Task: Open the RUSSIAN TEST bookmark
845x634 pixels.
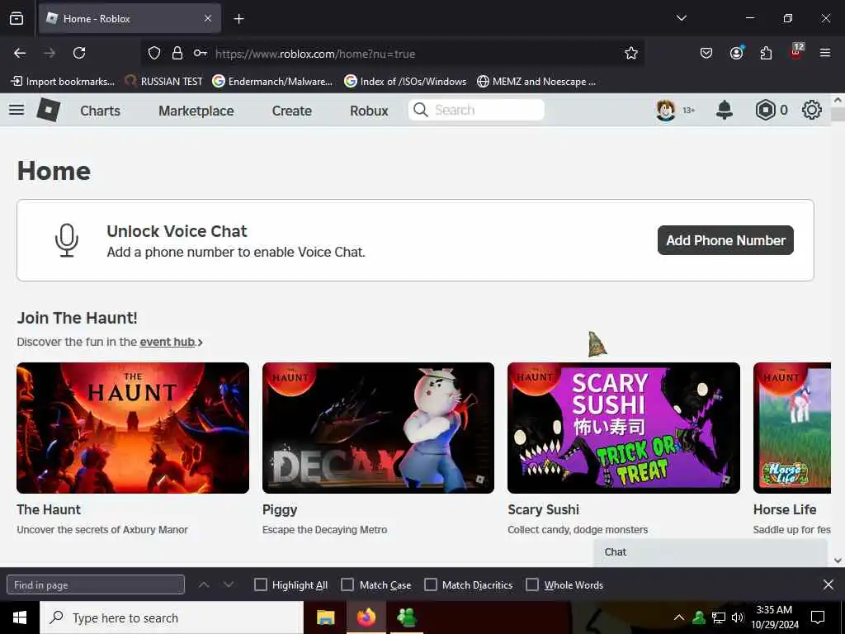Action: pyautogui.click(x=164, y=82)
